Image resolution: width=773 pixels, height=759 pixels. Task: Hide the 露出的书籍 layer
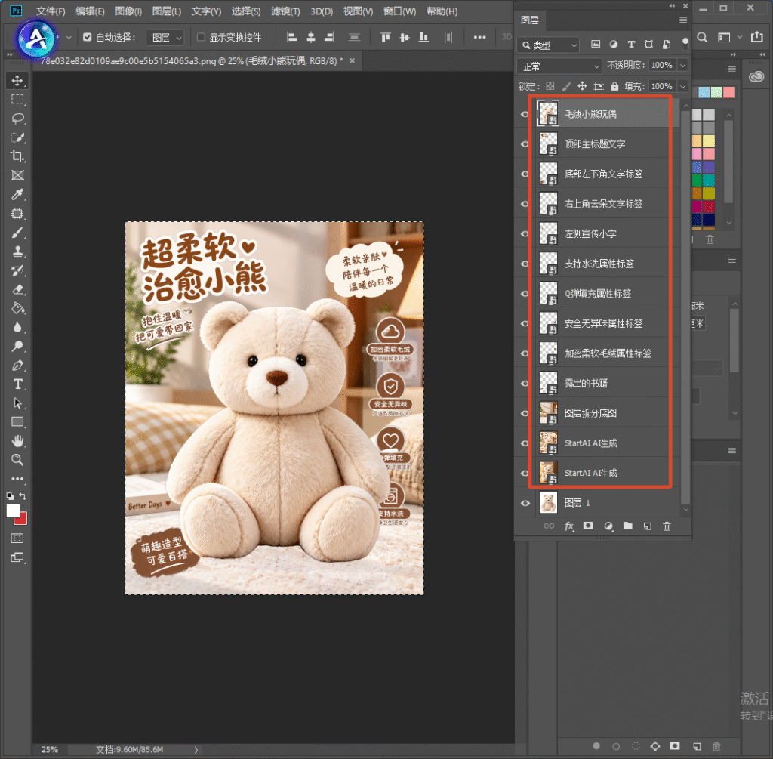[x=525, y=383]
